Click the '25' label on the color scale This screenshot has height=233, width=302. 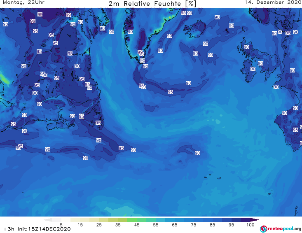pyautogui.click(x=99, y=225)
